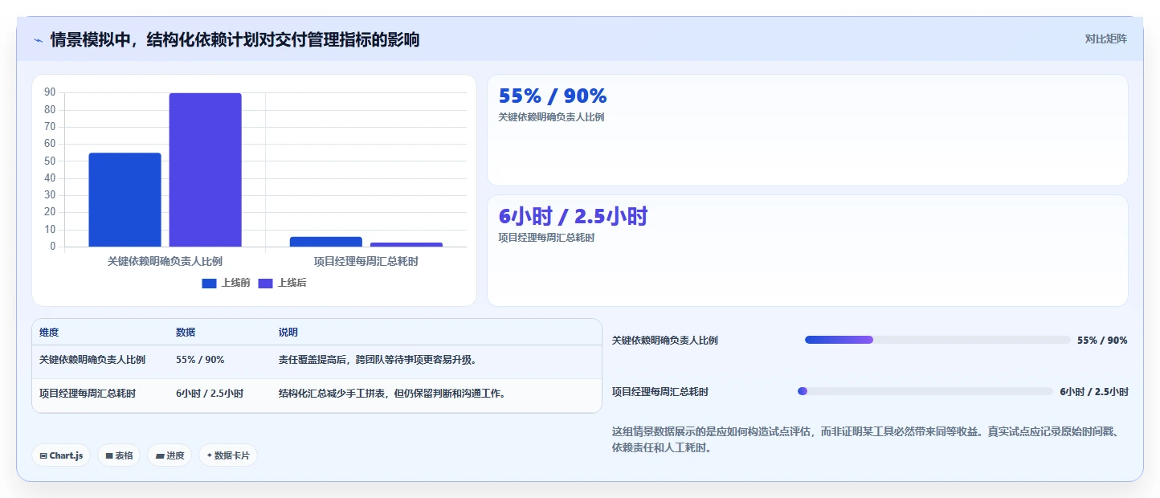Click the 55% / 90% data card value
Image resolution: width=1160 pixels, height=498 pixels.
click(x=553, y=96)
